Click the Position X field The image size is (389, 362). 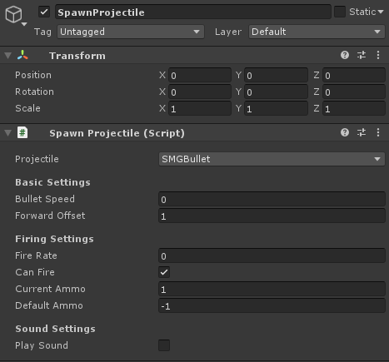point(200,75)
